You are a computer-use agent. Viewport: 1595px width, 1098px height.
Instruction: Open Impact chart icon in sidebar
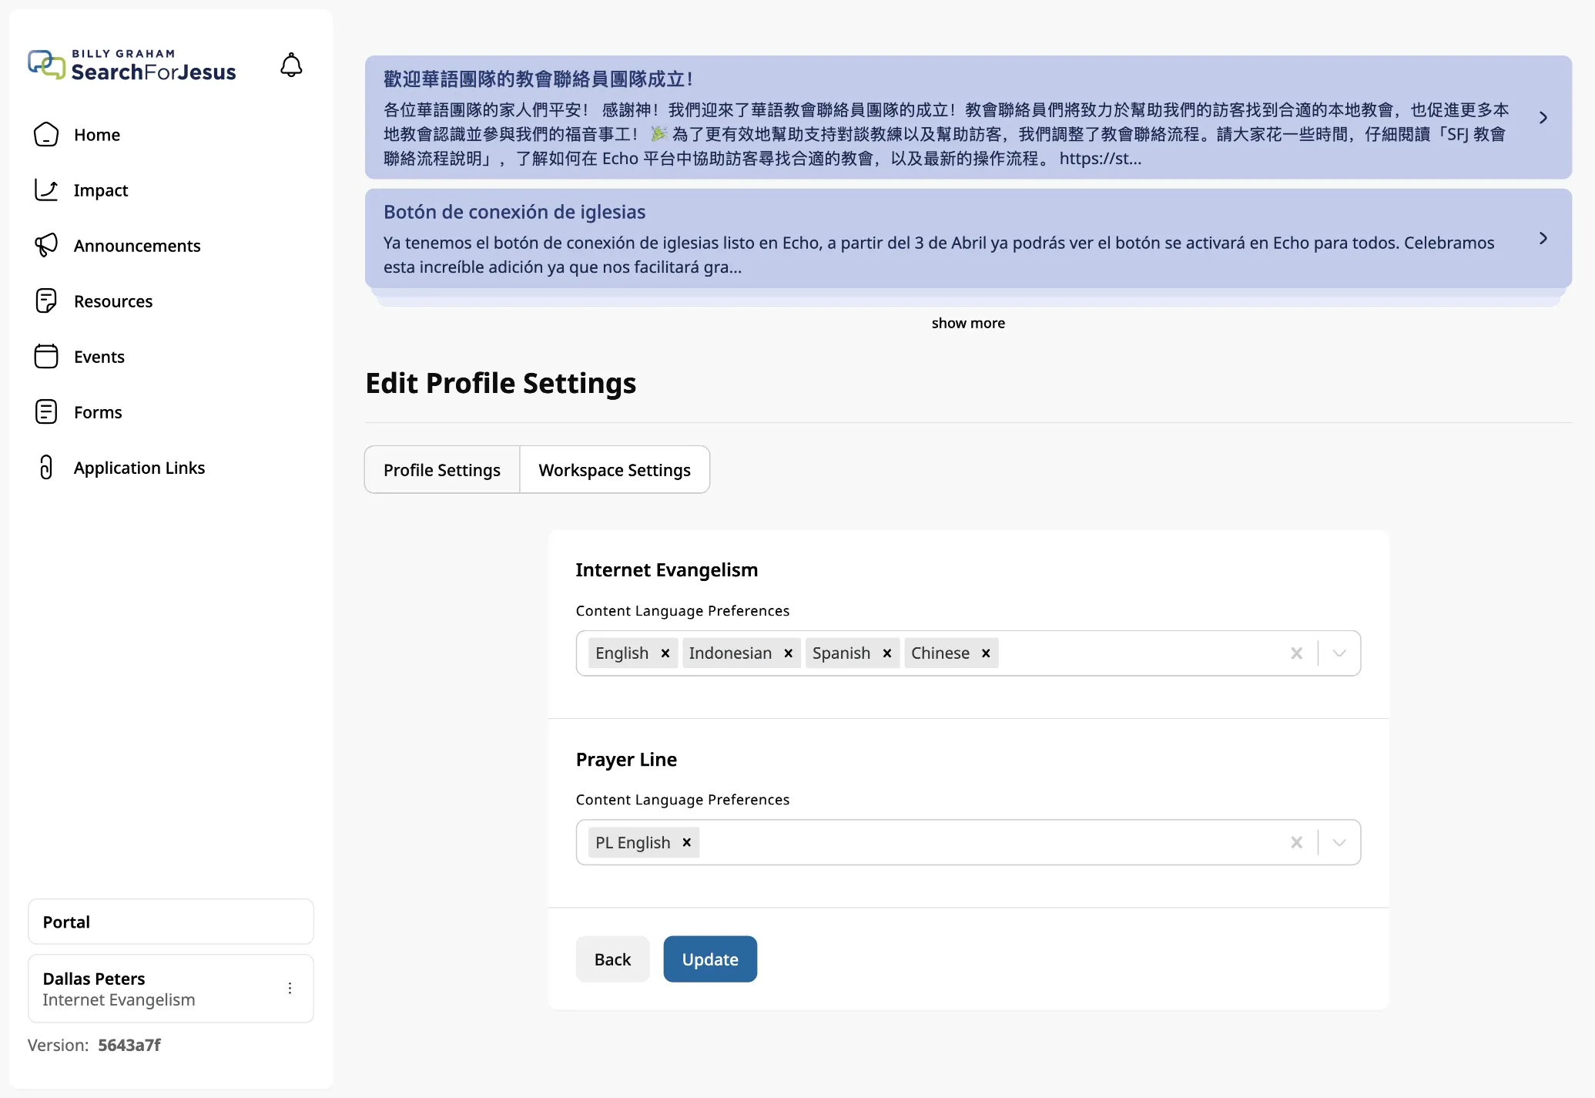tap(46, 190)
